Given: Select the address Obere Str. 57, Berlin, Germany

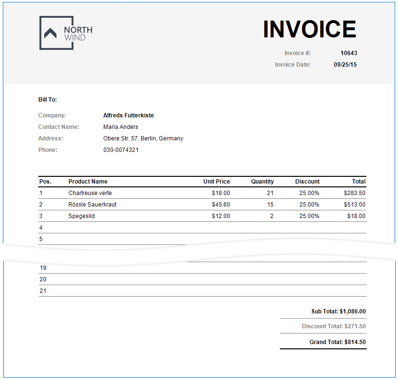Looking at the screenshot, I should coord(144,138).
